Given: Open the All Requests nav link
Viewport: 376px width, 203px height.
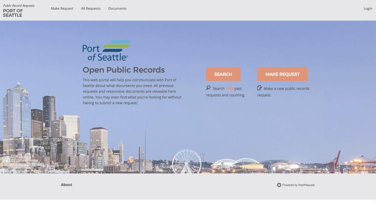Looking at the screenshot, I should coord(91,8).
